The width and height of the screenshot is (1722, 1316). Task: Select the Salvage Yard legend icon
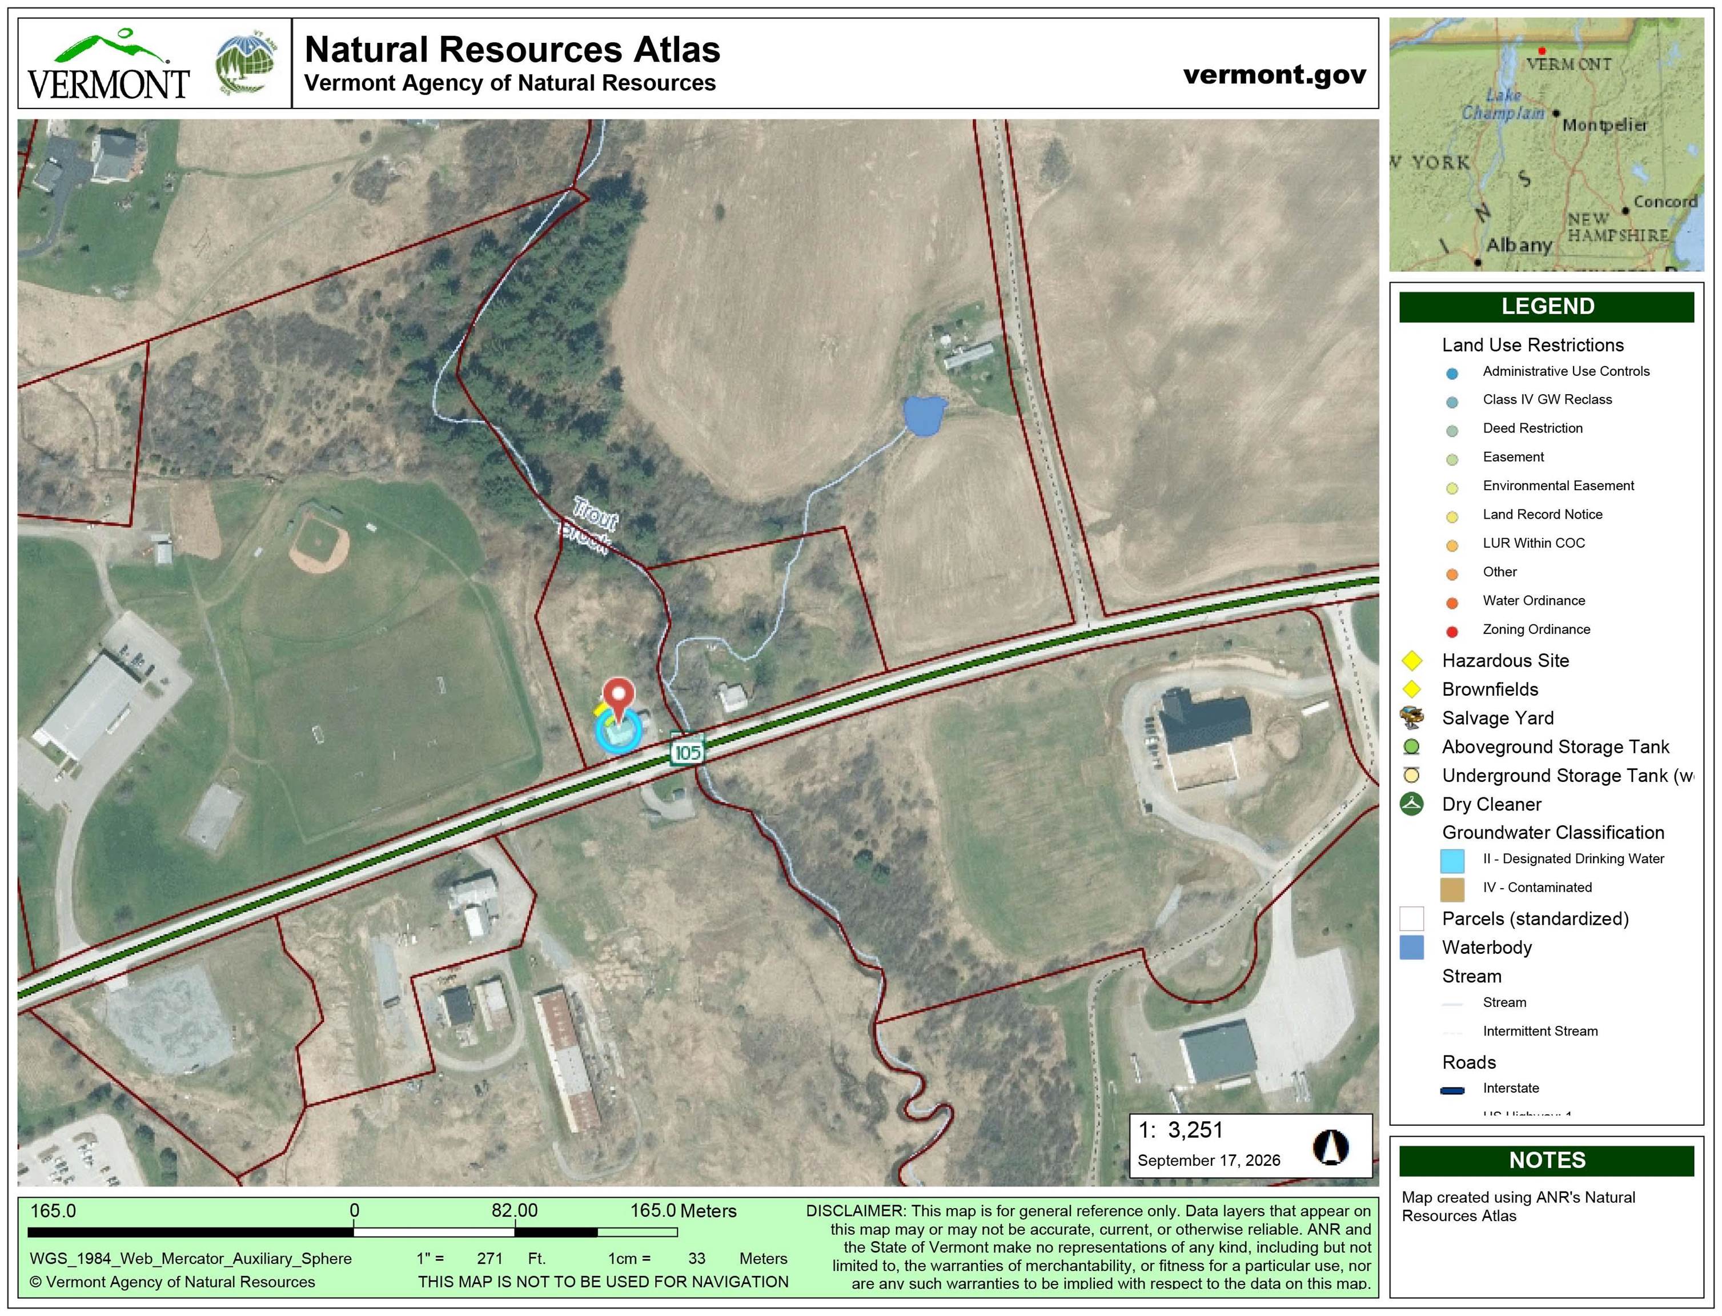[1411, 717]
